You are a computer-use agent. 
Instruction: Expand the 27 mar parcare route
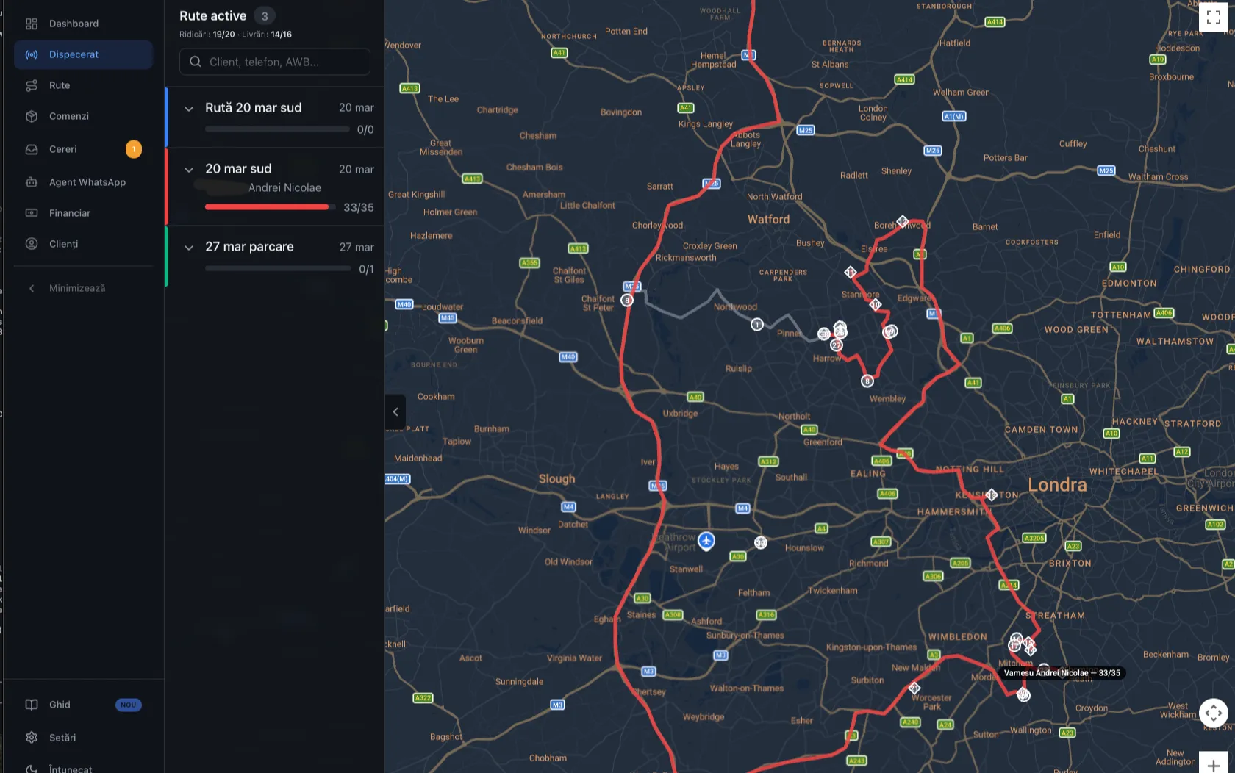click(189, 247)
